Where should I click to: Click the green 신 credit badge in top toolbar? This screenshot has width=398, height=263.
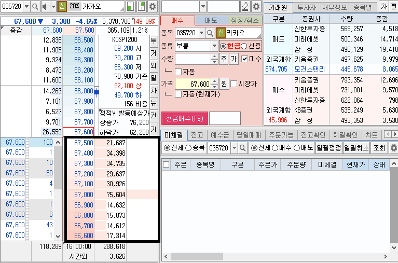(x=62, y=6)
